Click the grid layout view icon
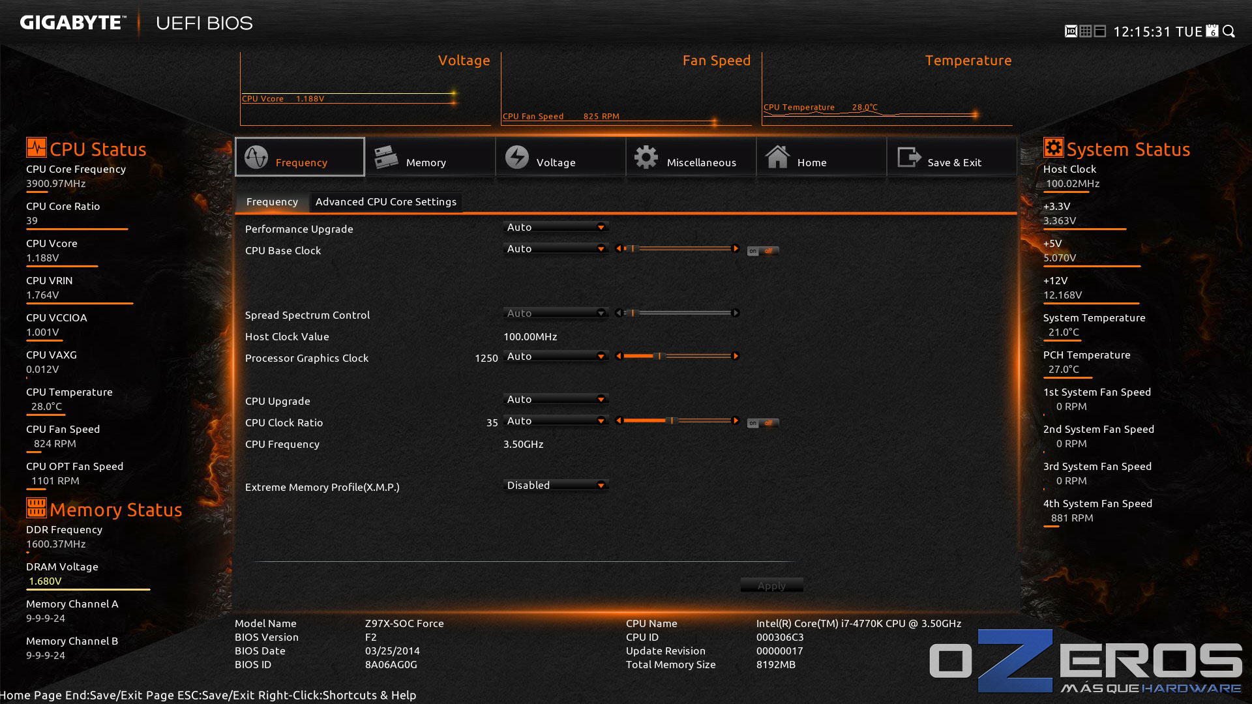Viewport: 1252px width, 704px height. coord(1086,31)
